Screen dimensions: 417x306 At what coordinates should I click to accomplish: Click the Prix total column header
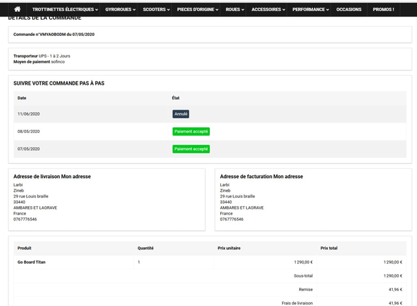point(329,248)
